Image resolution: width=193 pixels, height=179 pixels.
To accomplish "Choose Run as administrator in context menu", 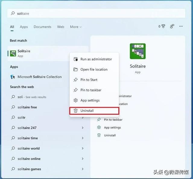I will point(94,59).
